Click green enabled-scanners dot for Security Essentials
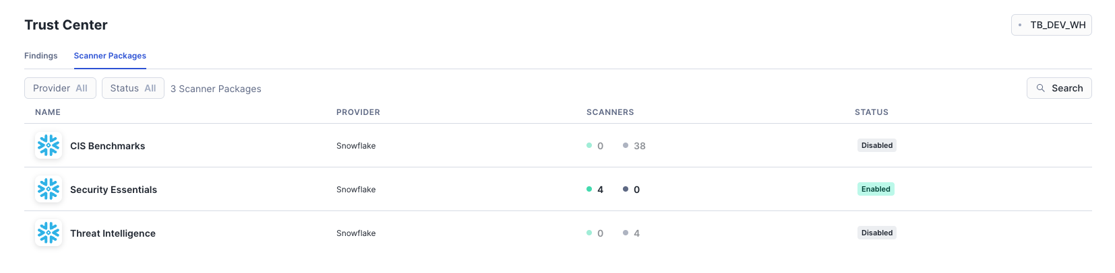Image resolution: width=1115 pixels, height=273 pixels. [x=589, y=189]
